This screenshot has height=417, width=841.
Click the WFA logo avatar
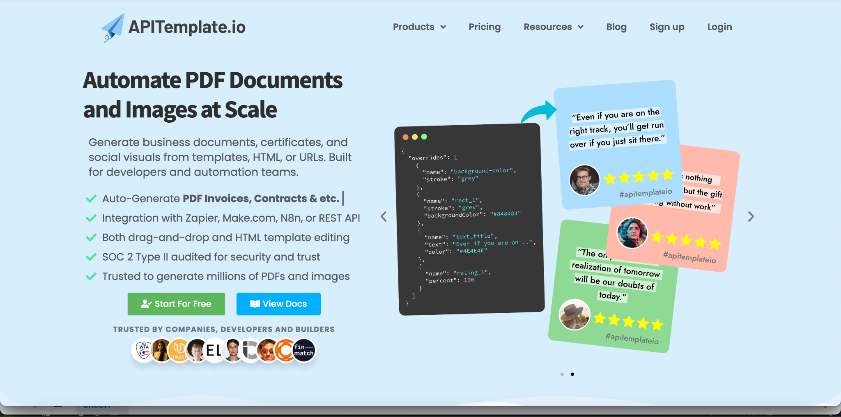tap(143, 351)
